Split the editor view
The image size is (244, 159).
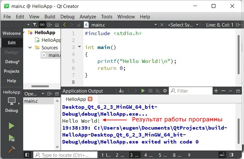[238, 25]
